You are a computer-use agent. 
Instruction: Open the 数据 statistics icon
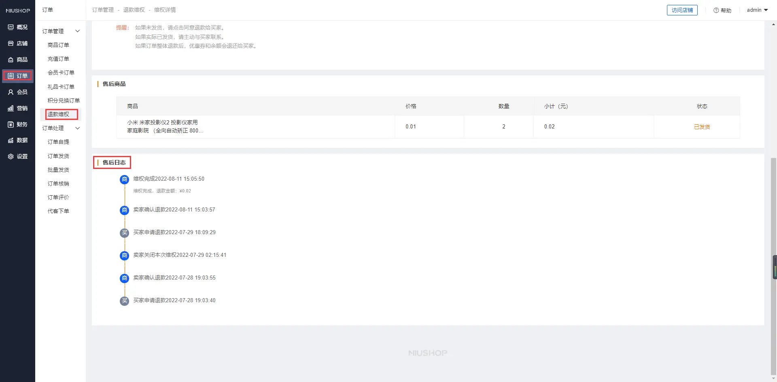11,140
